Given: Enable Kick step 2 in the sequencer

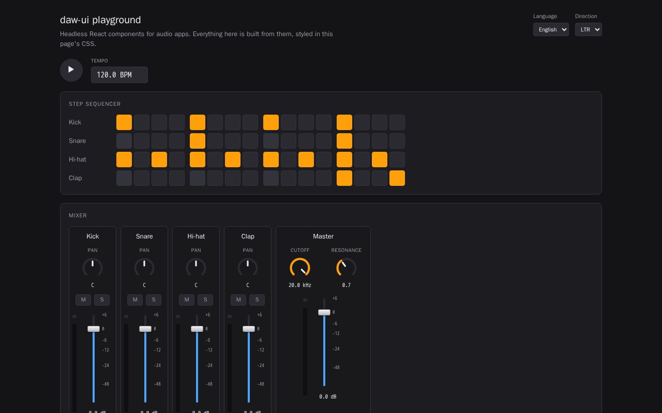Looking at the screenshot, I should (x=142, y=122).
